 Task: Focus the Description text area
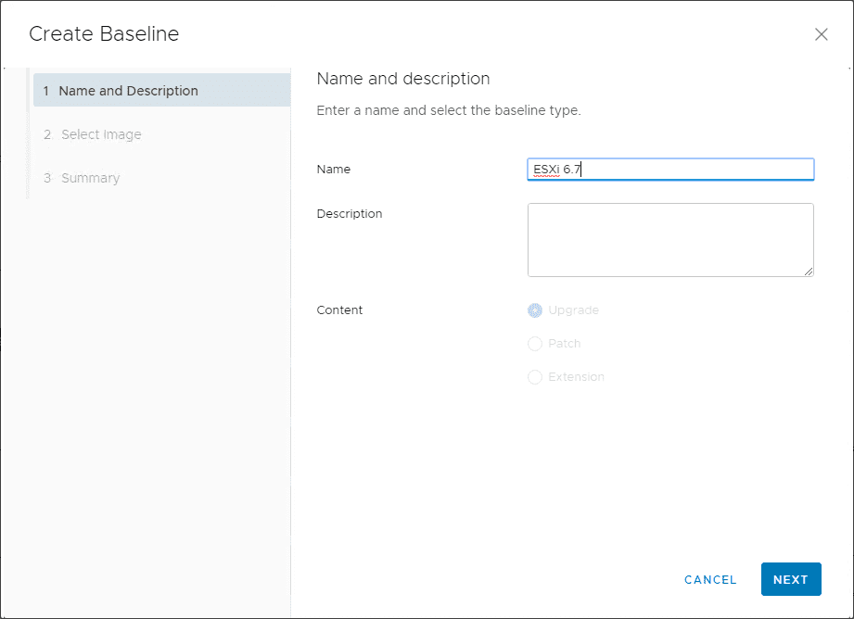click(669, 239)
